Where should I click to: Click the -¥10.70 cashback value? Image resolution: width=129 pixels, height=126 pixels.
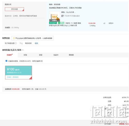pos(125,105)
